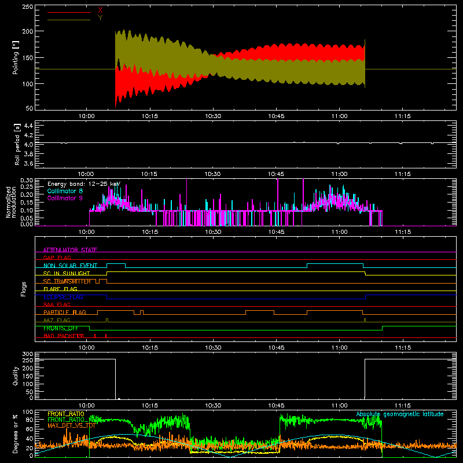Click 10:15 tick label under the modulation plot
Viewport: 463px width, 463px height.
tap(150, 232)
